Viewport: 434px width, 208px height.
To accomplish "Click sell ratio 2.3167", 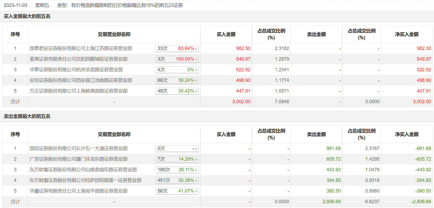I will (372, 148).
